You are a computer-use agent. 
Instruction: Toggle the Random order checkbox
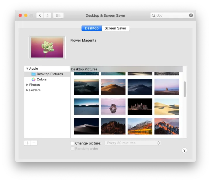pyautogui.click(x=72, y=149)
